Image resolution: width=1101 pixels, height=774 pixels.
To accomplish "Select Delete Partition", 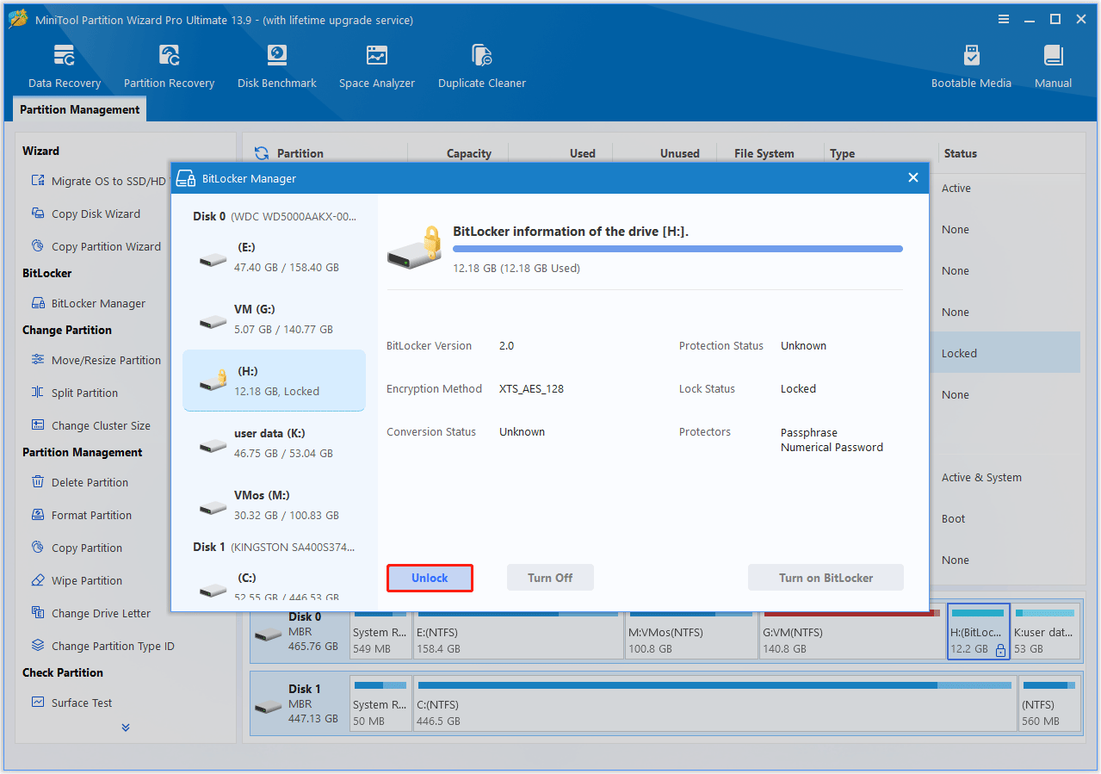I will click(79, 482).
